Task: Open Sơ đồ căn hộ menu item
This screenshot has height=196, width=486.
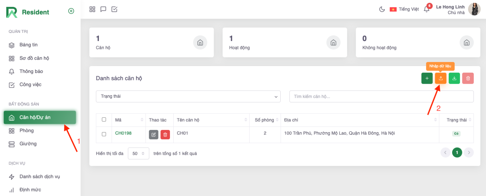Action: (34, 58)
